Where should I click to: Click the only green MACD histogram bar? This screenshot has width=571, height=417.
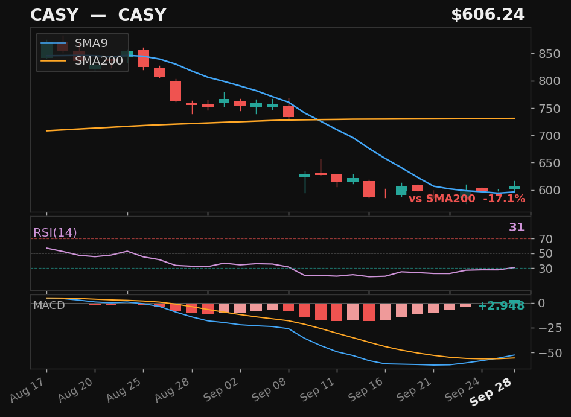point(514,302)
